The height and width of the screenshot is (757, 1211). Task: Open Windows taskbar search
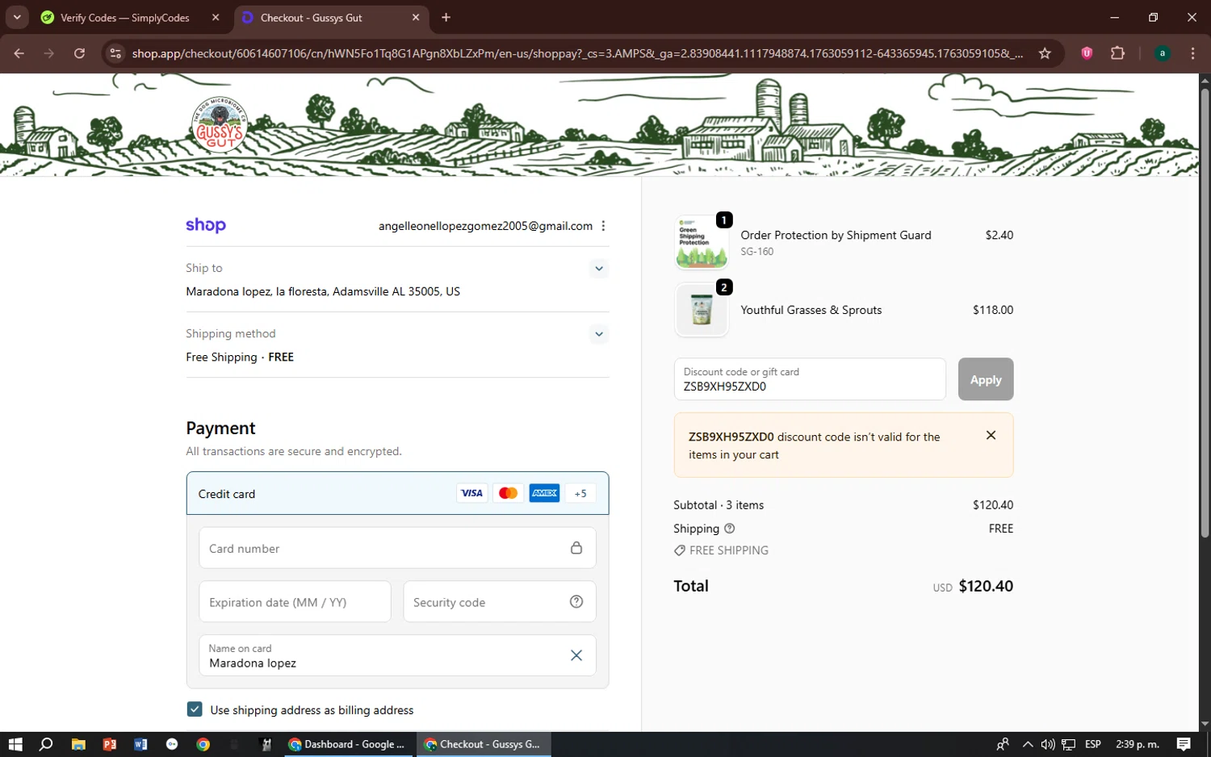point(46,744)
